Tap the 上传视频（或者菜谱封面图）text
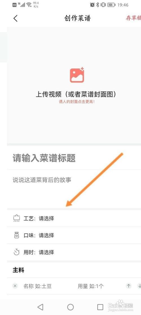Screen dimensions: 141x315 click(x=76, y=94)
